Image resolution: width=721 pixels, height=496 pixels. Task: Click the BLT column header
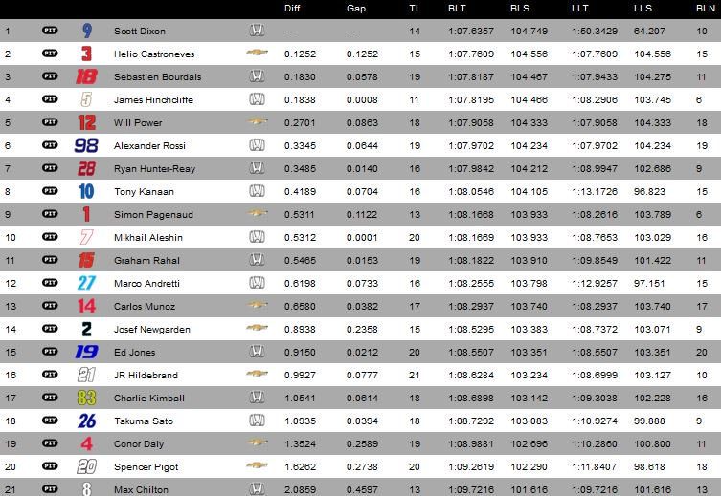[457, 9]
